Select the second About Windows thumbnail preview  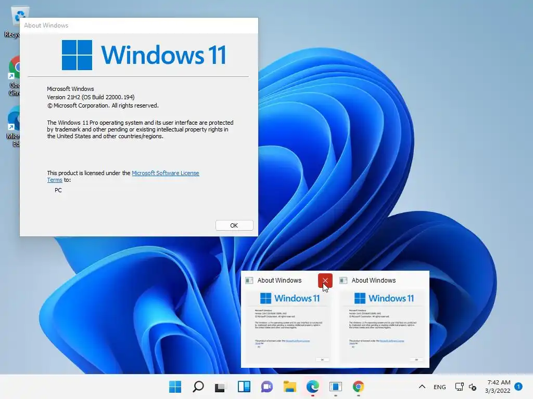[x=382, y=327]
